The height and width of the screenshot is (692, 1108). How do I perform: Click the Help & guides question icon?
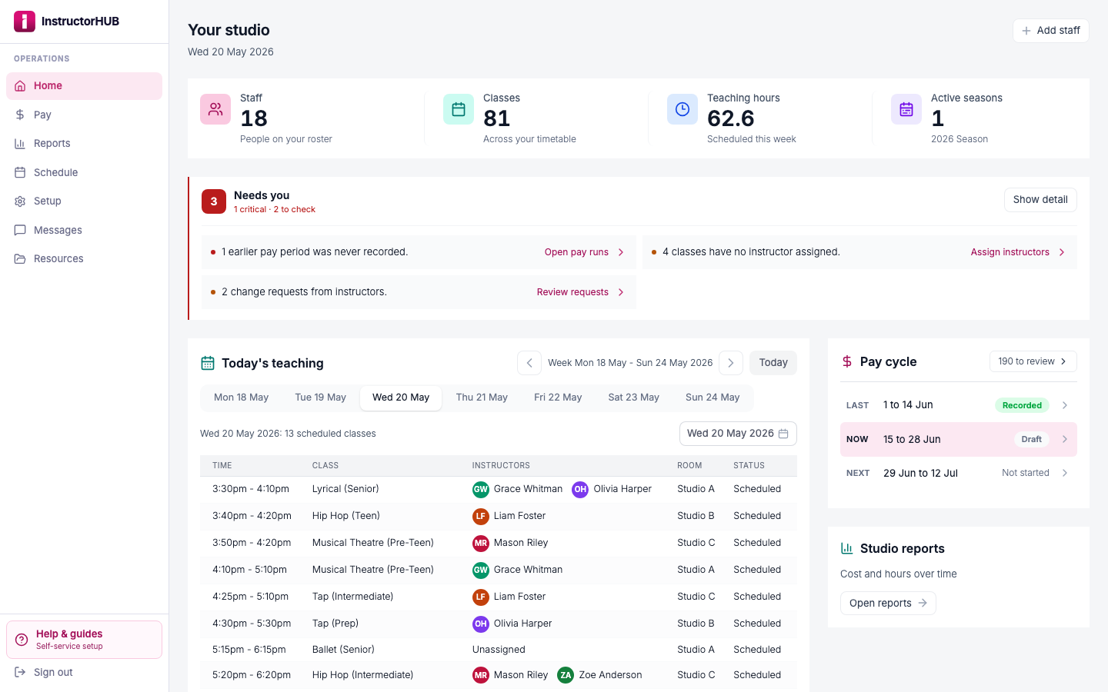point(22,640)
